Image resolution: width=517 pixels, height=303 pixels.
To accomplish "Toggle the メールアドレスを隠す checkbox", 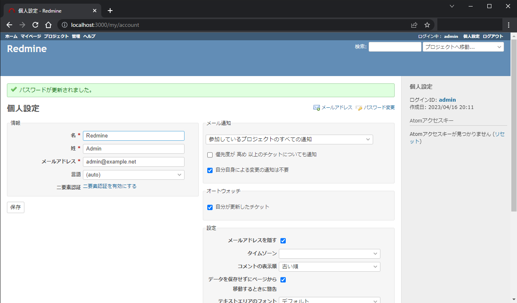I will pos(283,240).
